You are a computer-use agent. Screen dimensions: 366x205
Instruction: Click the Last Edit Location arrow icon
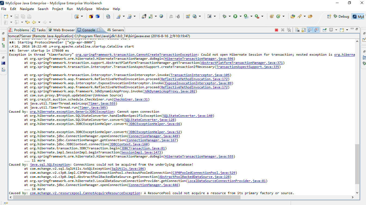point(27,22)
